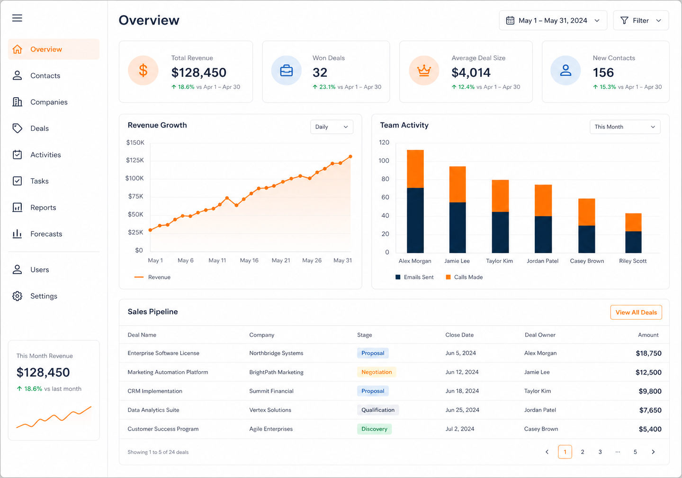The image size is (682, 478).
Task: Expand the Filter dropdown
Action: [x=641, y=20]
